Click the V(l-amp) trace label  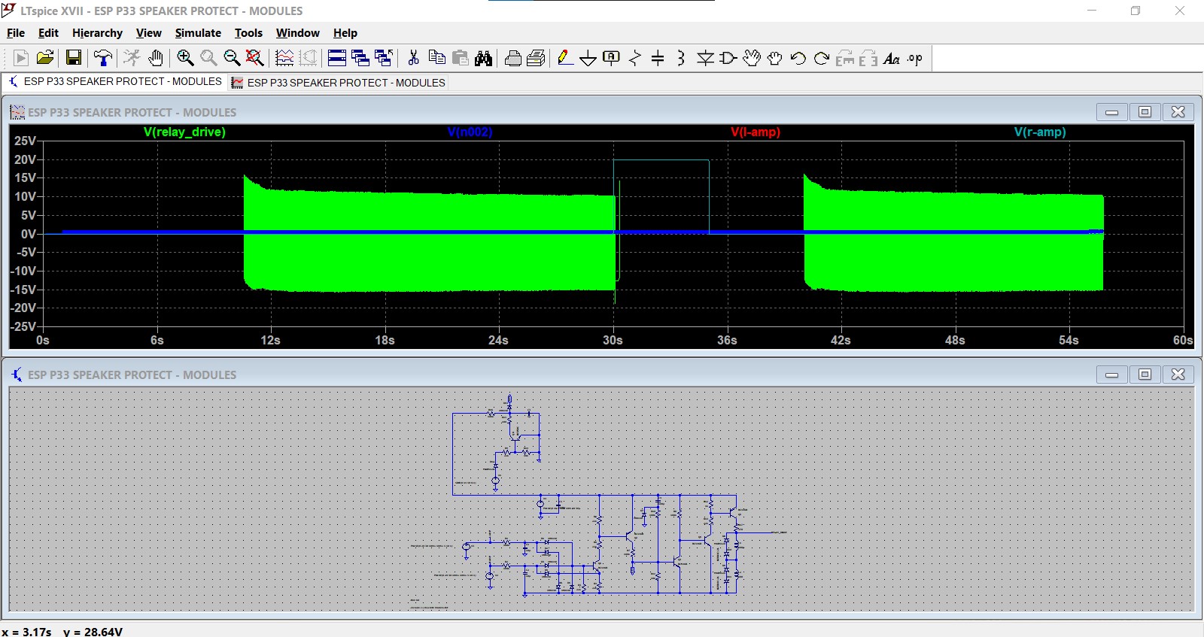point(756,132)
